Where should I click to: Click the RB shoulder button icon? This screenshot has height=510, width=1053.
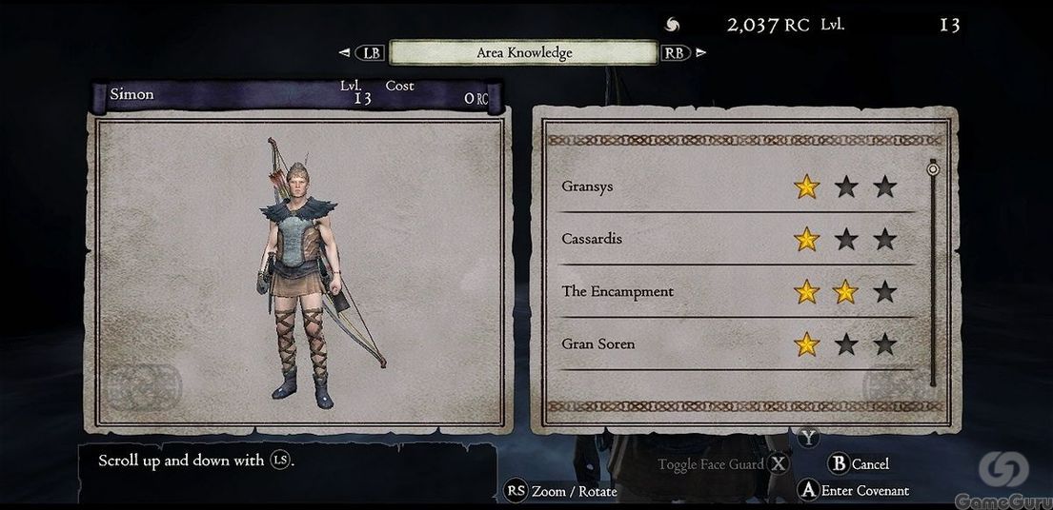click(676, 53)
